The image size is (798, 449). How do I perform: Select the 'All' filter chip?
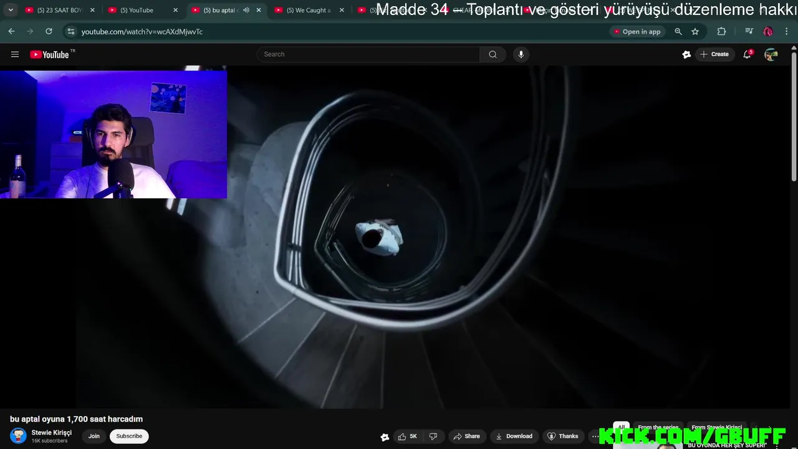pyautogui.click(x=621, y=427)
